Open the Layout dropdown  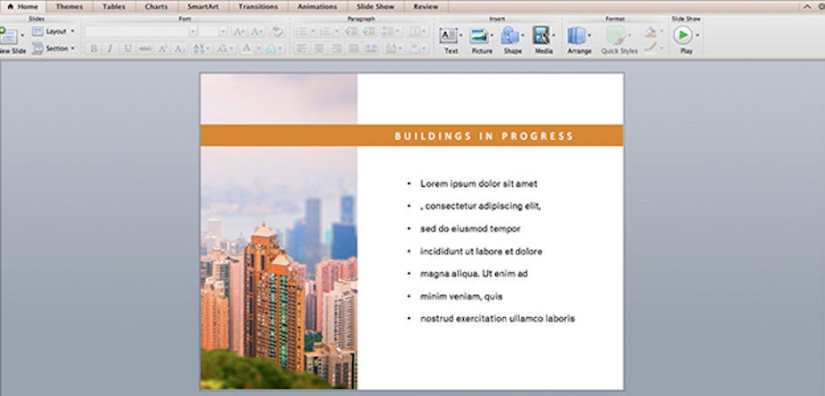click(x=53, y=32)
